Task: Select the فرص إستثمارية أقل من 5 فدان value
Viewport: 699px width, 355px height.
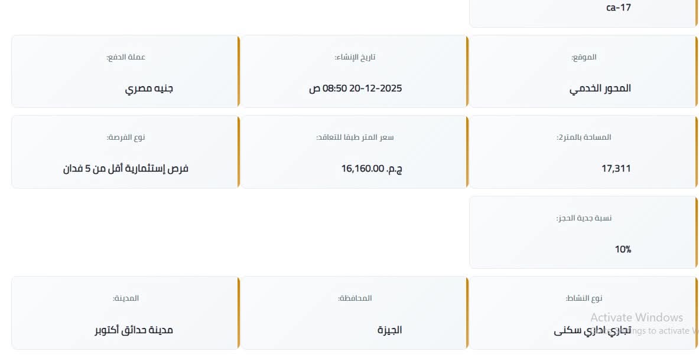Action: coord(125,169)
